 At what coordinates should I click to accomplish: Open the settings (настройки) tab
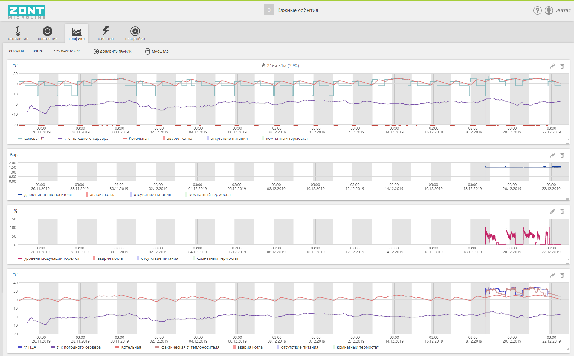tap(135, 33)
